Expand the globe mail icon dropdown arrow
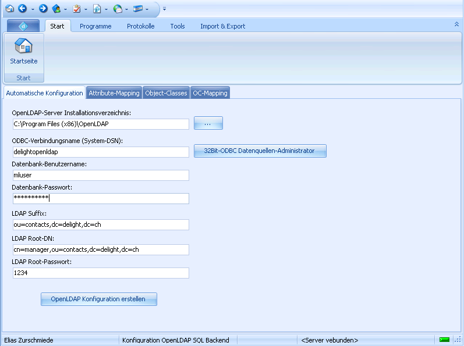Viewport: 464px width, 346px height. [127, 9]
